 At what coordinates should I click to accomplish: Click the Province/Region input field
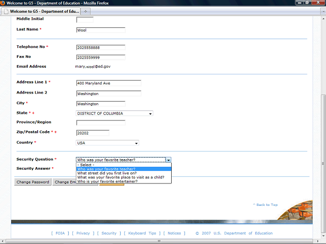pyautogui.click(x=101, y=123)
